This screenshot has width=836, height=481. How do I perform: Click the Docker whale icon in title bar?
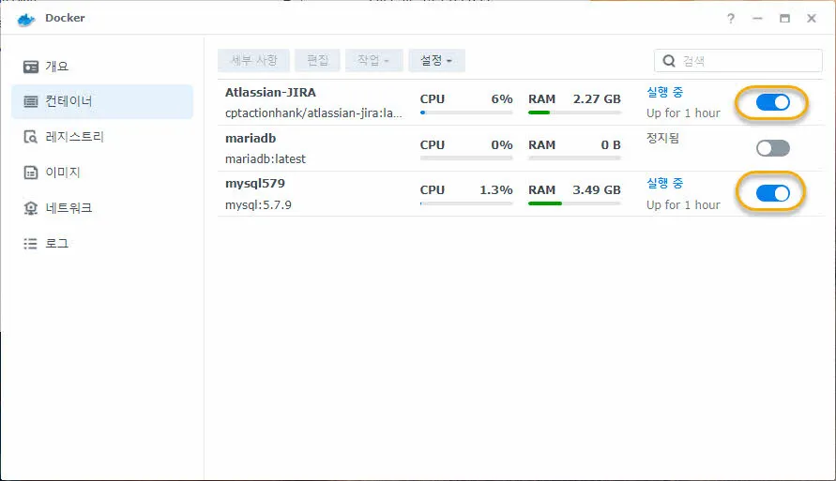(x=25, y=20)
